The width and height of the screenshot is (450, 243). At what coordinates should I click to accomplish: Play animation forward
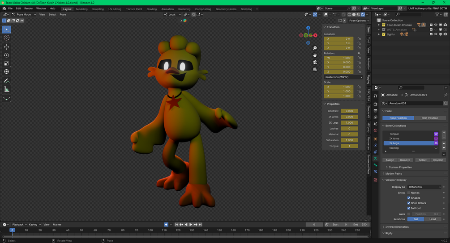[191, 225]
